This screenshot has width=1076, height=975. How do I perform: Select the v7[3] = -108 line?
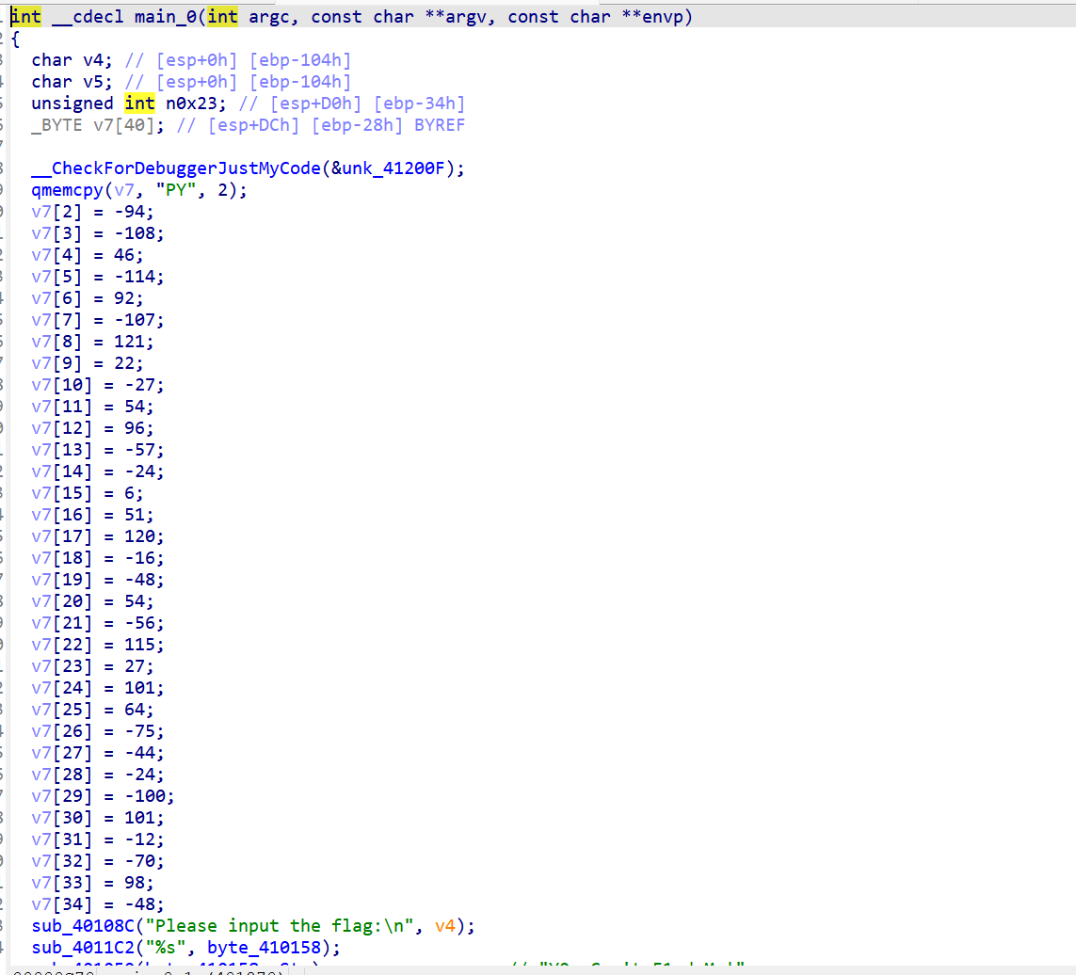tap(98, 233)
